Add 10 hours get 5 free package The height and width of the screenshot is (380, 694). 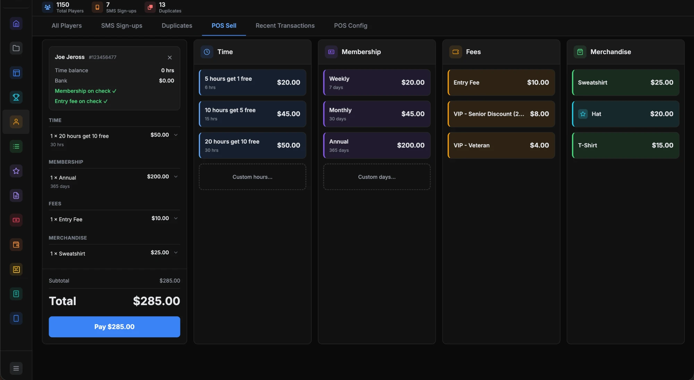[x=252, y=114]
